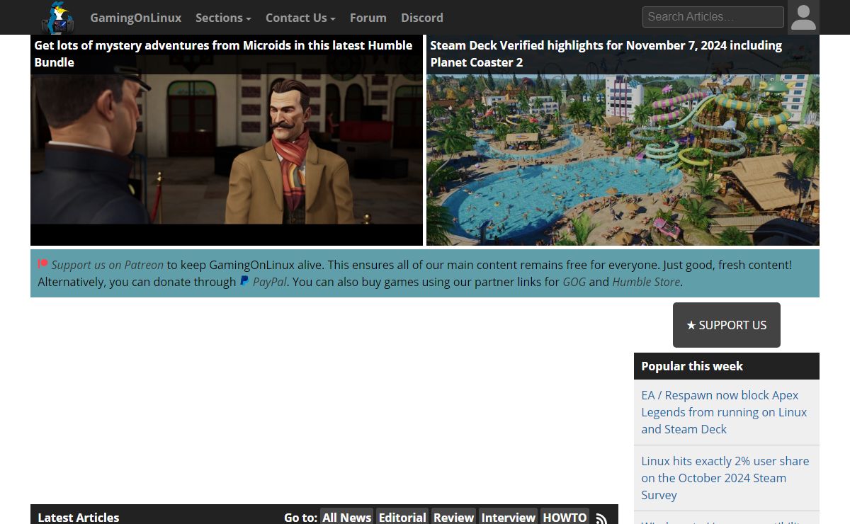The width and height of the screenshot is (850, 524).
Task: Click the GamingOnLinux penguin logo
Action: click(57, 18)
